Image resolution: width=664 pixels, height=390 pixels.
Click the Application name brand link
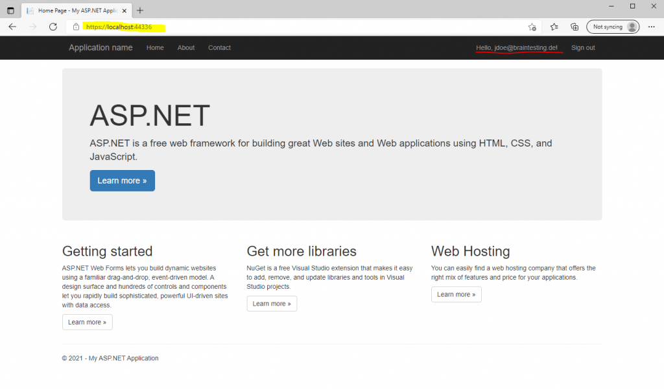(x=101, y=48)
